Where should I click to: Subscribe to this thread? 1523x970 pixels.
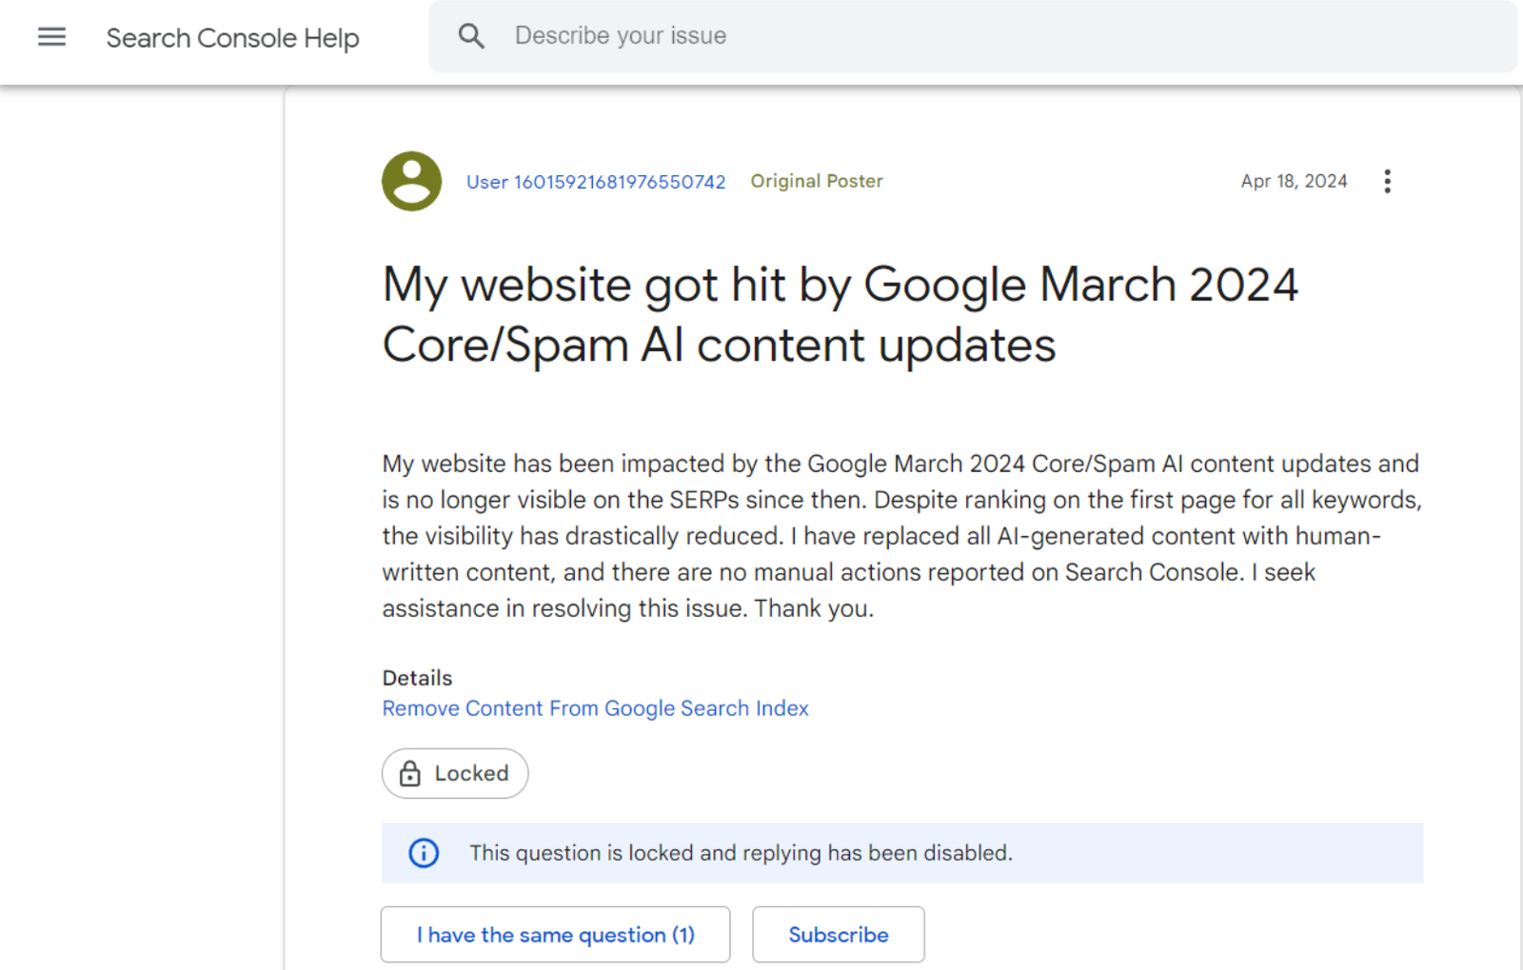838,935
